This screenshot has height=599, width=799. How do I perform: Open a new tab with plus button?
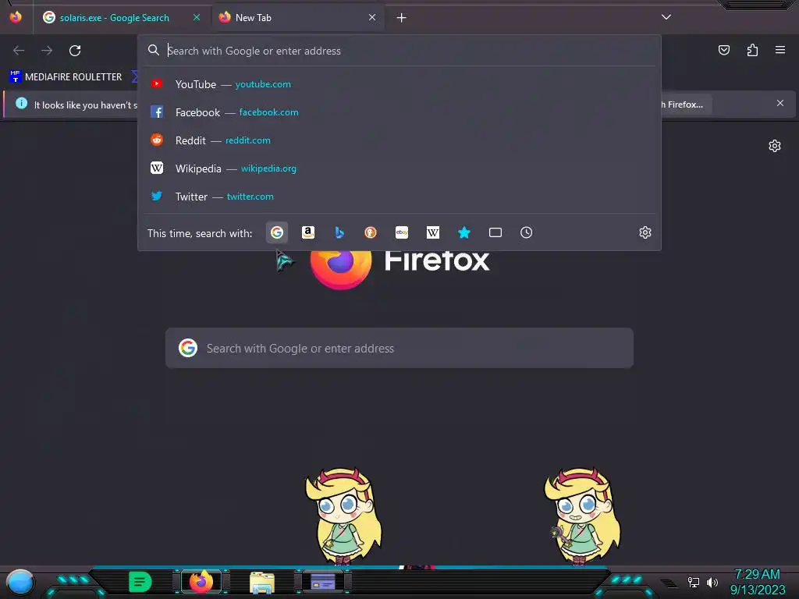coord(402,18)
